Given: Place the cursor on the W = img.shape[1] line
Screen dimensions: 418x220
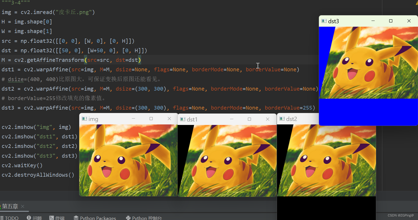Looking at the screenshot, I should point(27,31).
